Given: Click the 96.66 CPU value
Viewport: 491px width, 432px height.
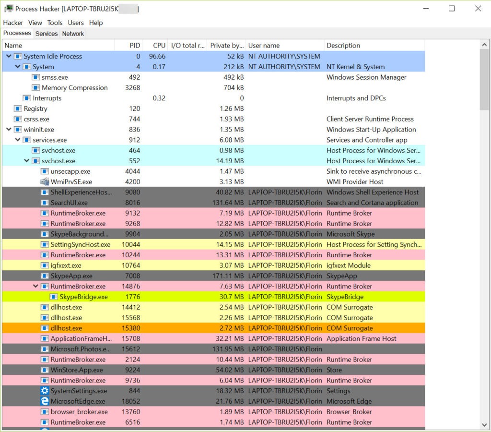Looking at the screenshot, I should tap(157, 57).
